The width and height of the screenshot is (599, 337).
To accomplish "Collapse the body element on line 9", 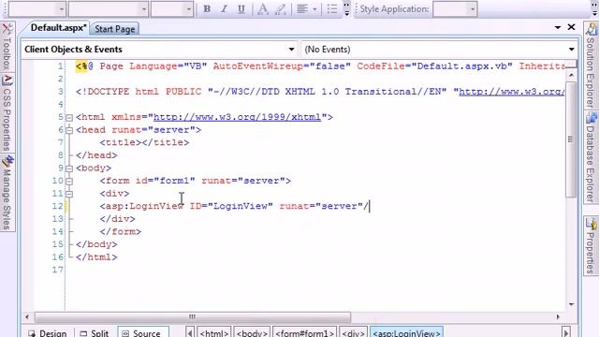I will pyautogui.click(x=69, y=168).
